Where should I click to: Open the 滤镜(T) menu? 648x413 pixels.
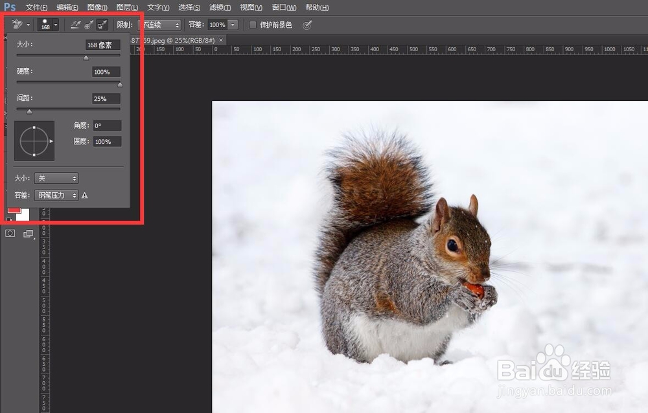220,7
